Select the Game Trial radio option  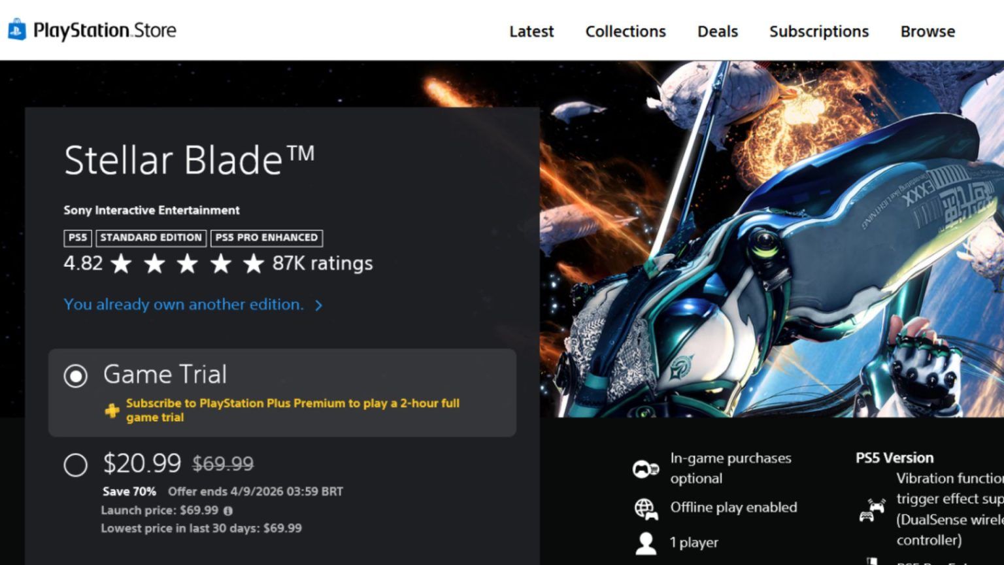click(x=76, y=376)
